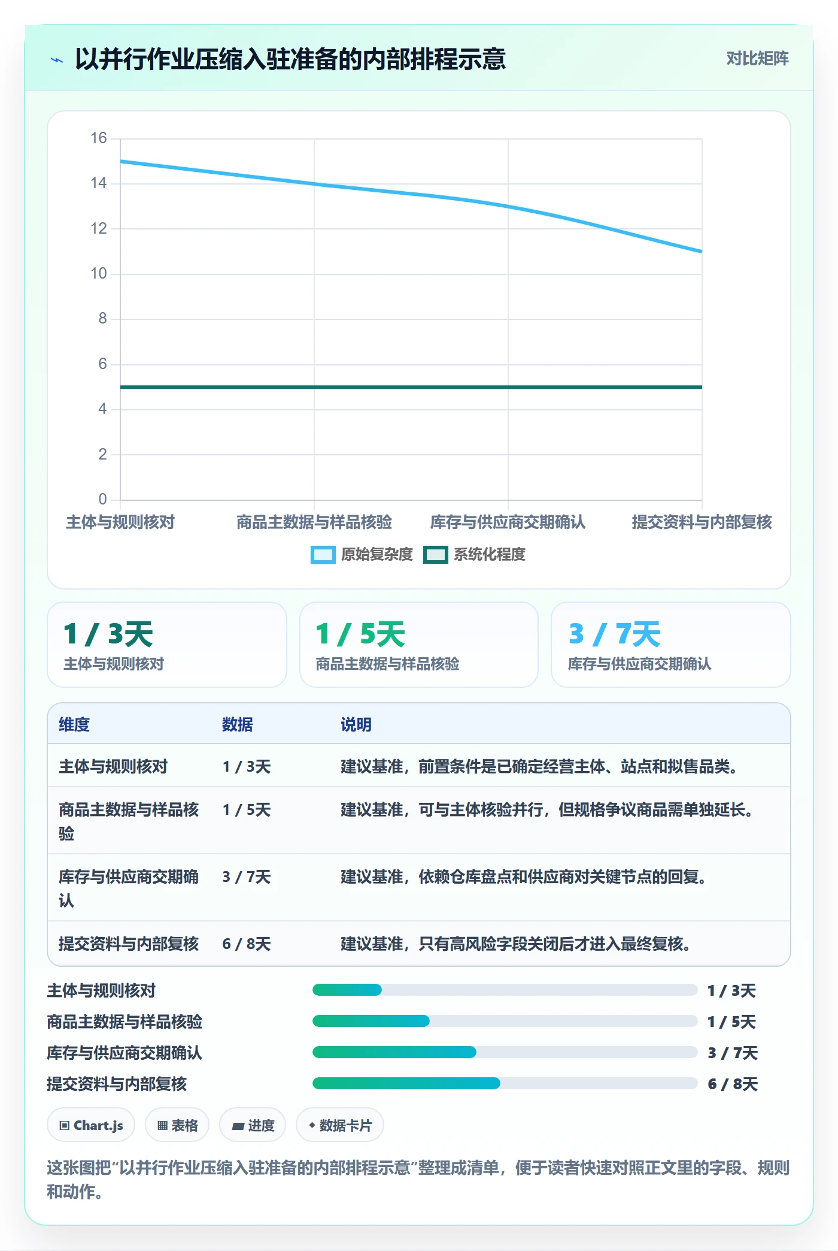Click the 对比矩阵 label in the header
The image size is (838, 1251).
pos(757,59)
